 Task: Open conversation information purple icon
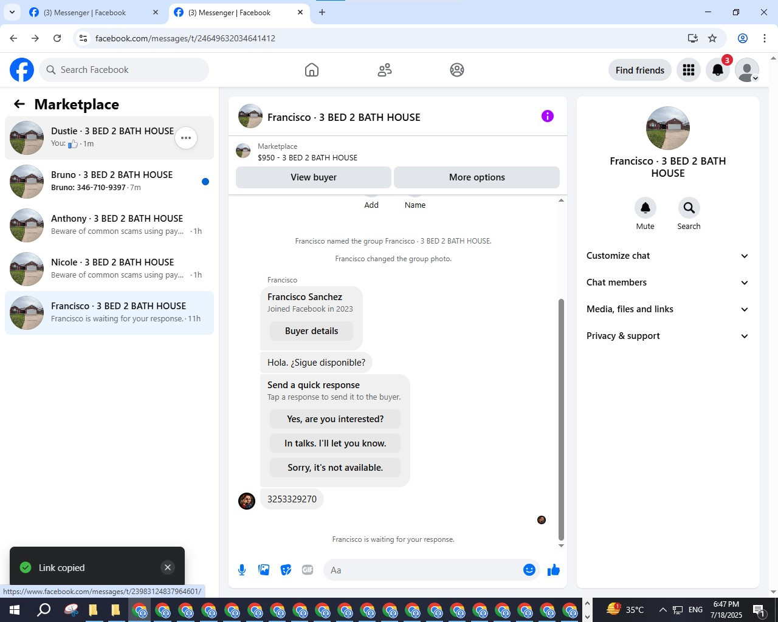click(x=548, y=116)
